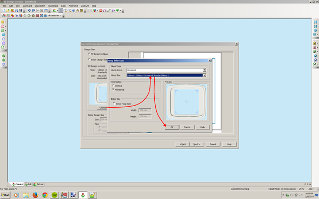The width and height of the screenshot is (319, 199).
Task: Click the New document icon in toolbar
Action: click(4, 11)
